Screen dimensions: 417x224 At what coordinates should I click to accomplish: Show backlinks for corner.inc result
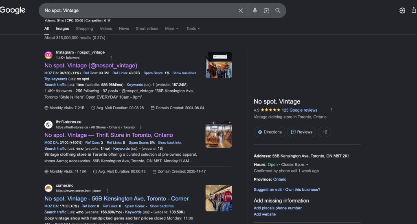pyautogui.click(x=162, y=206)
